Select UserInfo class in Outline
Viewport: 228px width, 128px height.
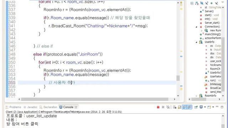click(x=209, y=42)
